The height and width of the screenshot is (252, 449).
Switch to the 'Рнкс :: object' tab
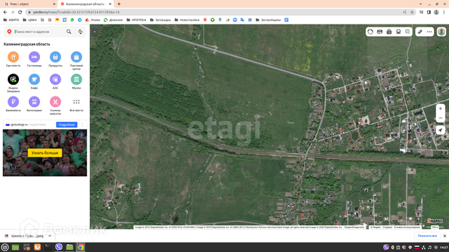pos(26,4)
